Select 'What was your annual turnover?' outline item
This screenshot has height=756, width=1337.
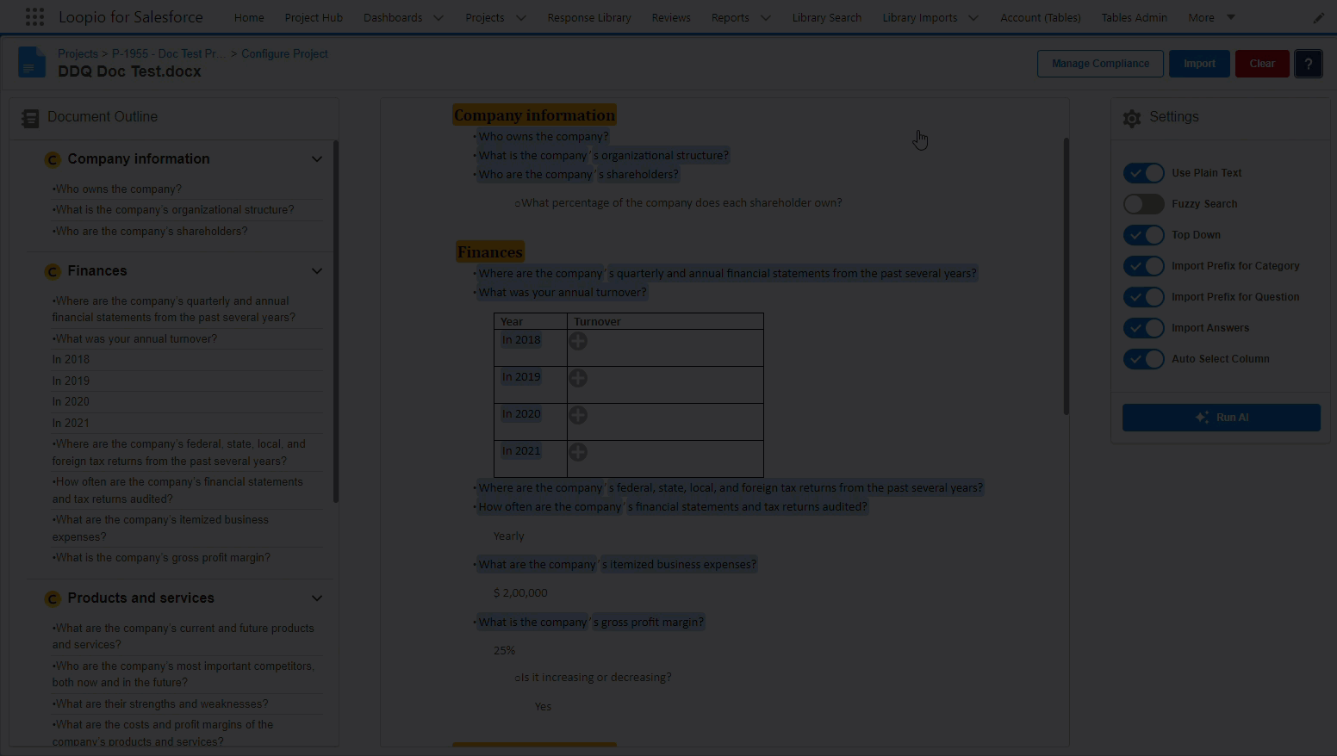point(134,339)
